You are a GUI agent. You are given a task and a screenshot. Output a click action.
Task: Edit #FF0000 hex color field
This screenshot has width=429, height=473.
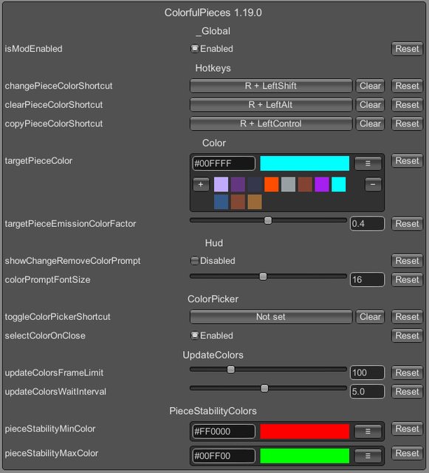[x=224, y=432]
